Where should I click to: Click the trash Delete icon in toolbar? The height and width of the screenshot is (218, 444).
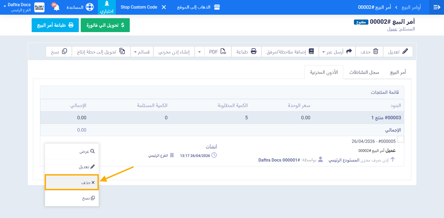(376, 51)
